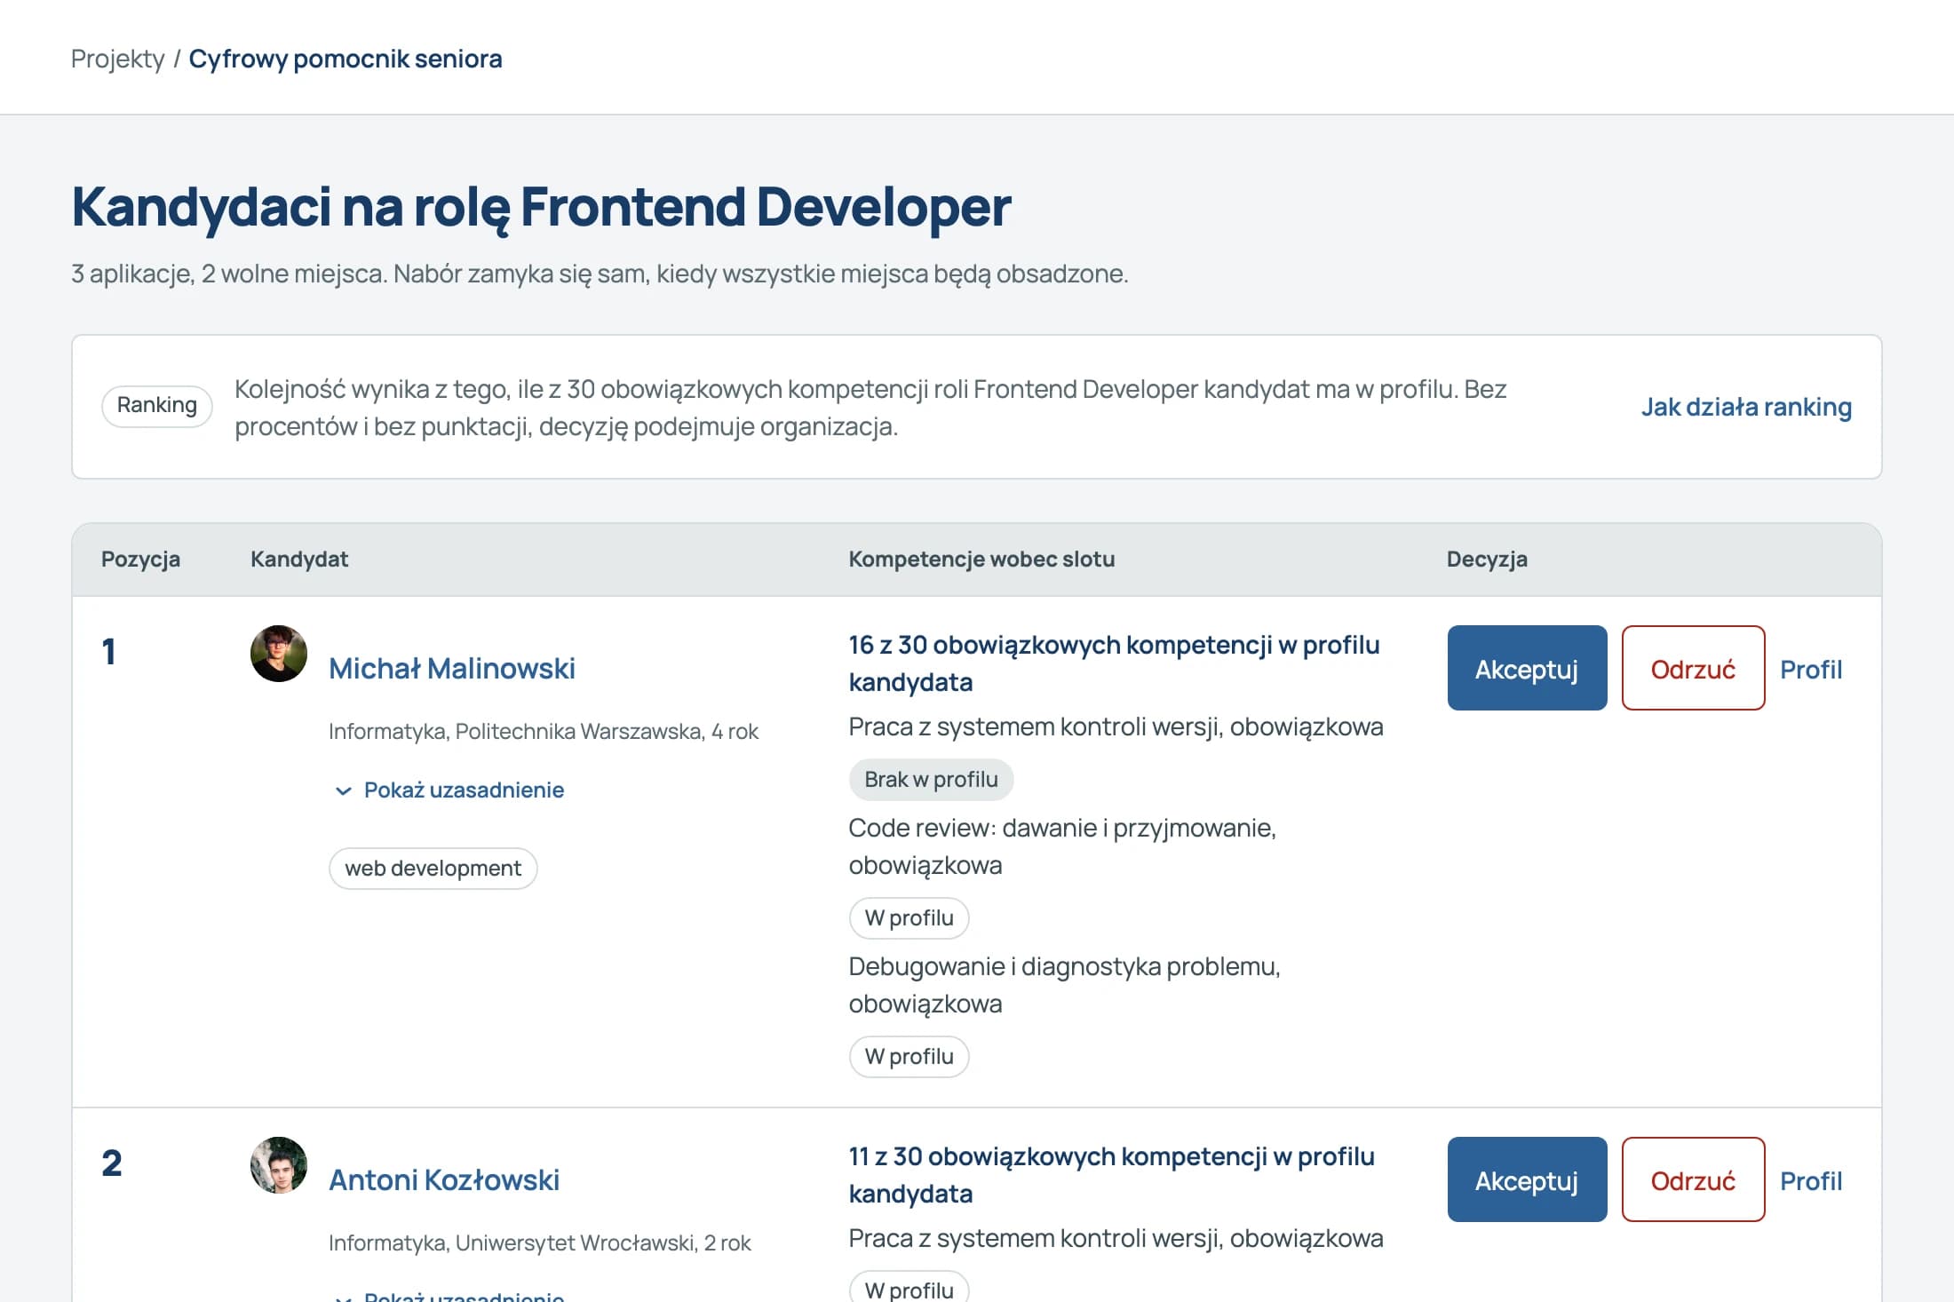The image size is (1954, 1302).
Task: Open the Jak działa ranking link
Action: [x=1746, y=407]
